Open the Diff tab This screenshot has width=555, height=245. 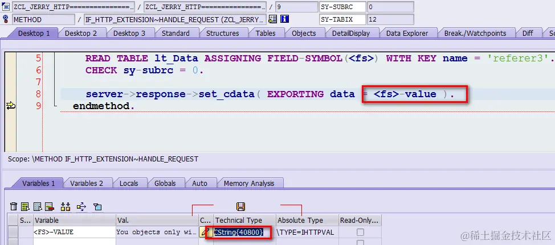(528, 33)
